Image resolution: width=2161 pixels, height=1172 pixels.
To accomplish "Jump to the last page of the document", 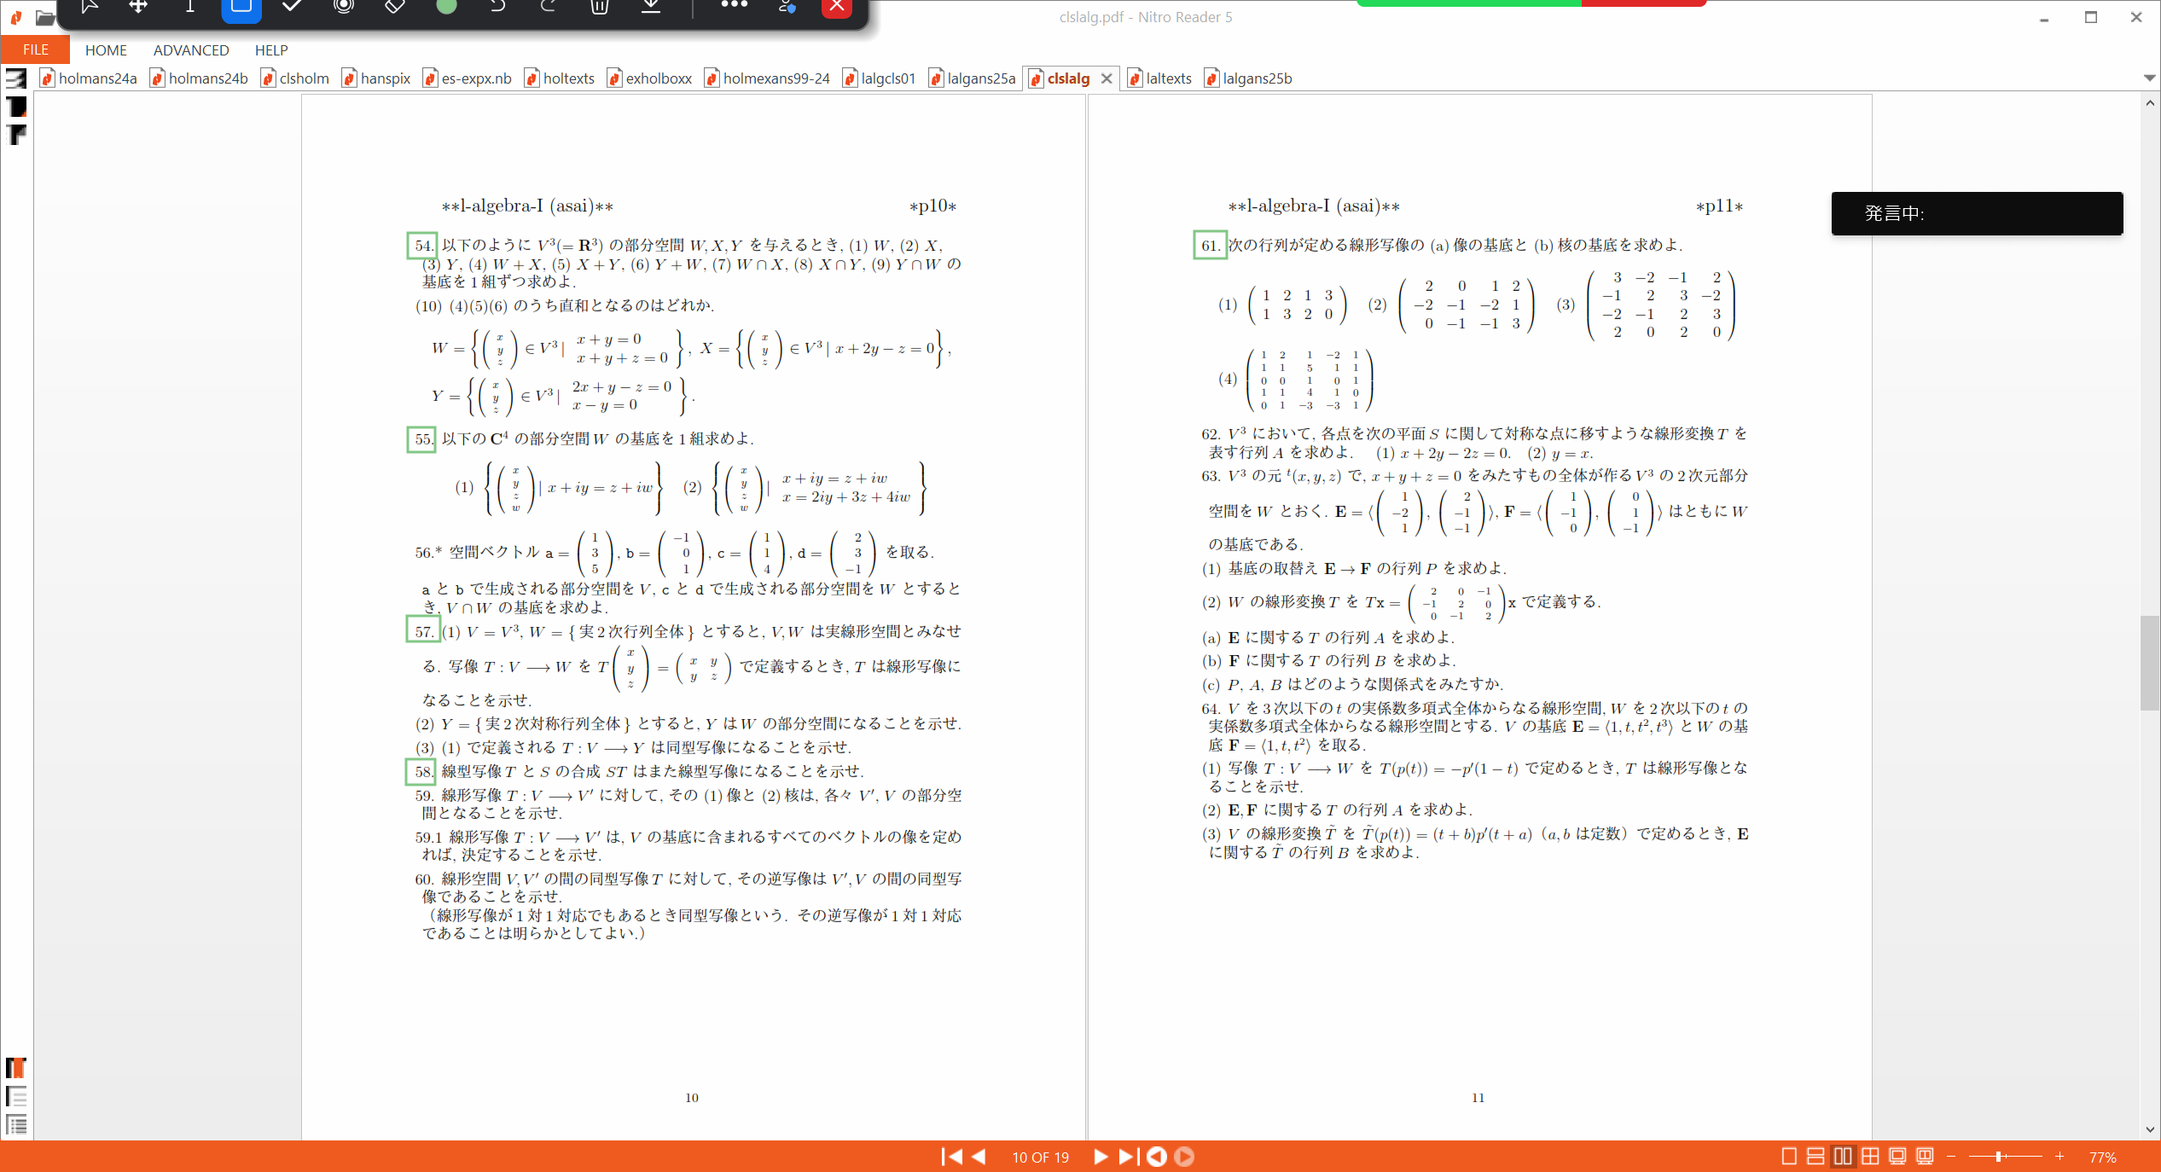I will click(x=1127, y=1157).
